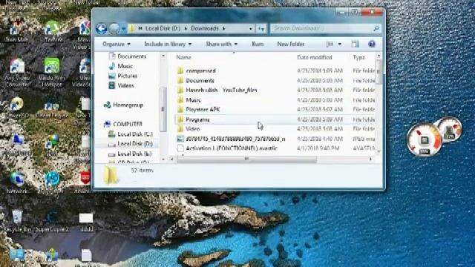475x267 pixels.
Task: Select Videos in the navigation pane
Action: pyautogui.click(x=121, y=85)
